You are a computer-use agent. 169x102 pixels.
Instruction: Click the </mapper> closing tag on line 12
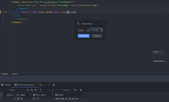coord(17,22)
